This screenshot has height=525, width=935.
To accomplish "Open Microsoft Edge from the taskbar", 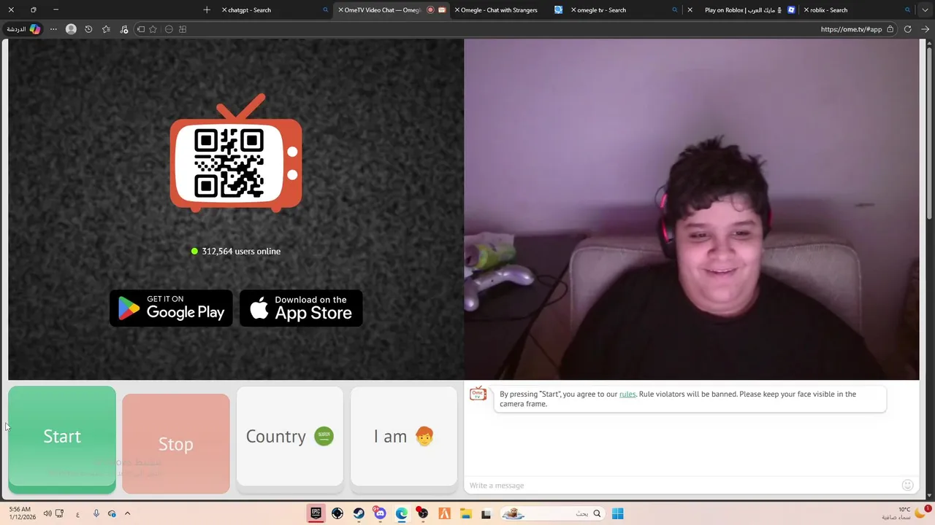I will coord(401,513).
